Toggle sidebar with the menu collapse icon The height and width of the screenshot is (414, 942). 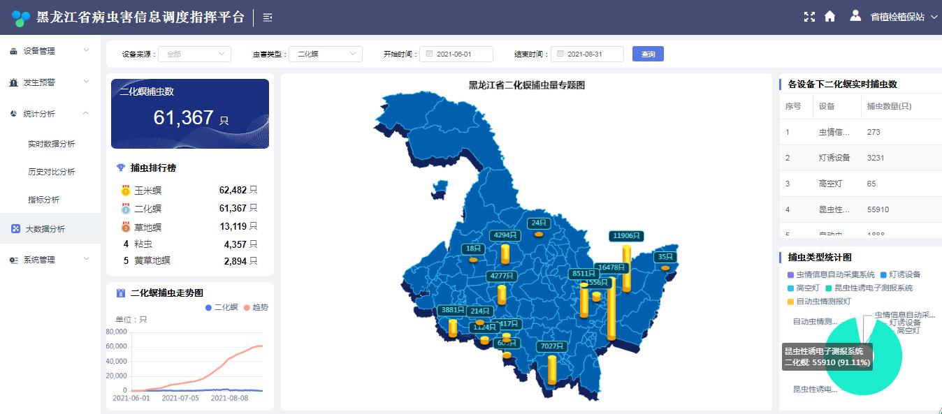268,17
